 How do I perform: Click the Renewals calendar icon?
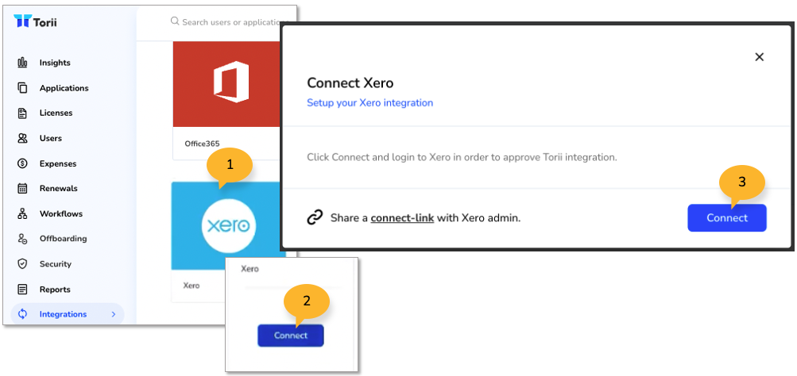click(22, 188)
